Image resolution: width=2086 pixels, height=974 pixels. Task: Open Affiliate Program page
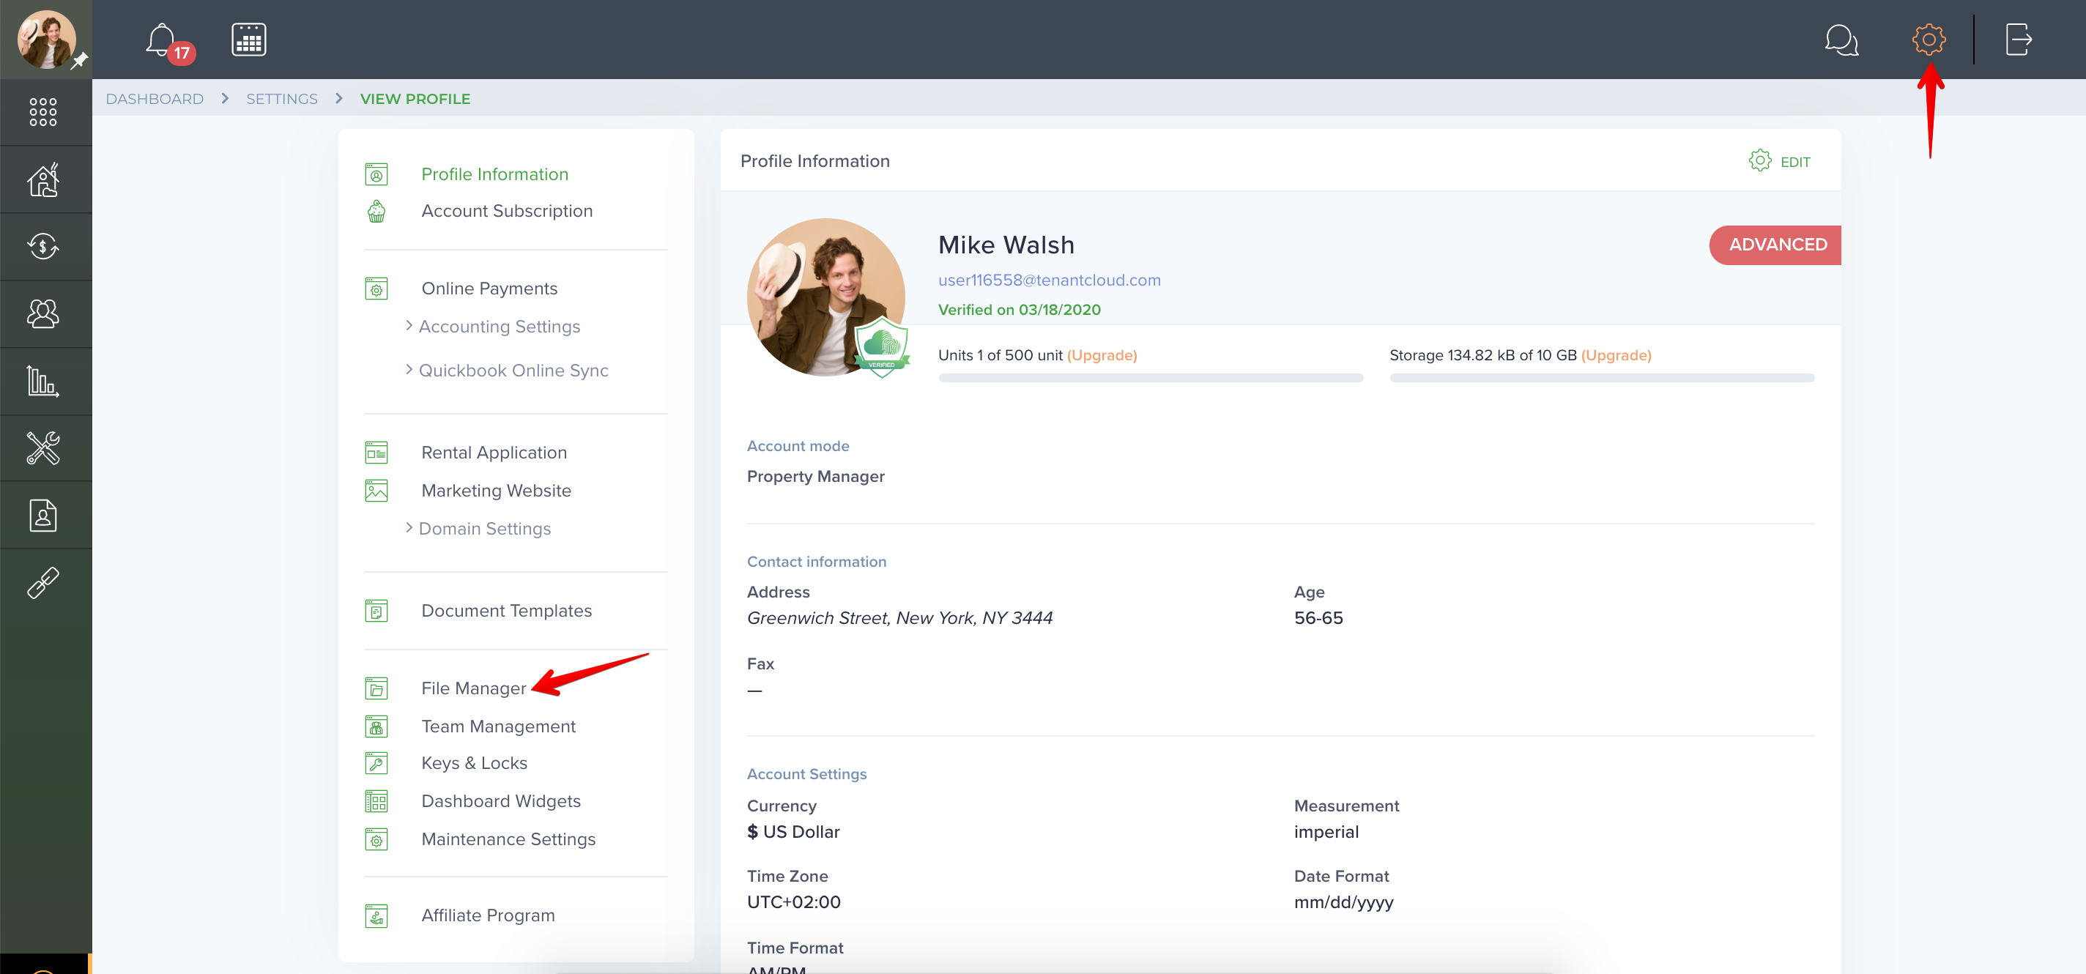(488, 915)
